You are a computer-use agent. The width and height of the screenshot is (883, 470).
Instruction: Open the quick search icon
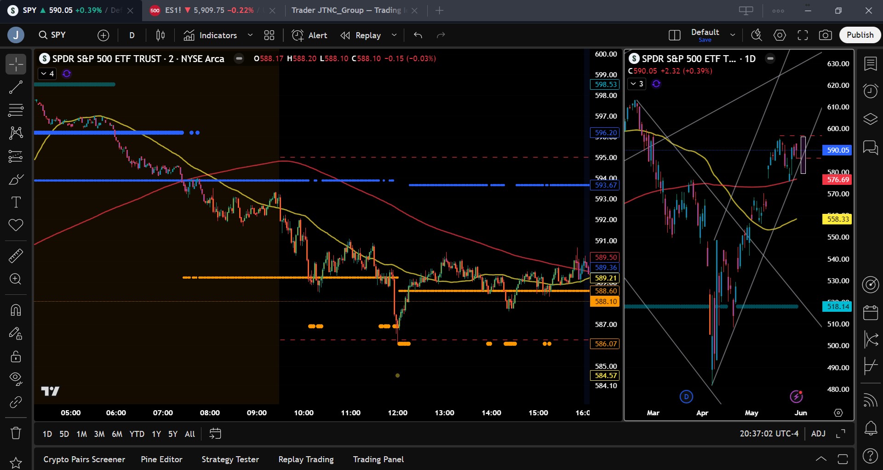coord(757,35)
